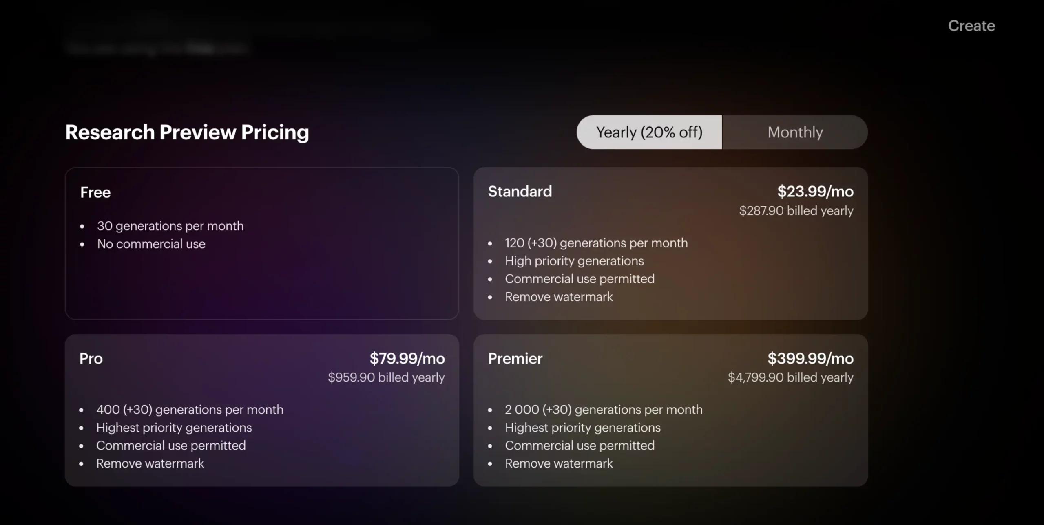Select the Yearly (20% off) billing option
1044x525 pixels.
[649, 132]
